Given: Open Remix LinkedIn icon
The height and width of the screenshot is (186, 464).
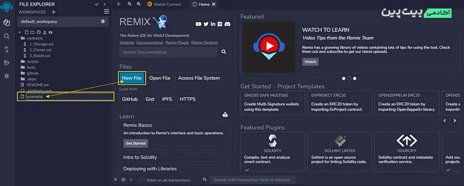Looking at the screenshot, I should click(x=213, y=24).
